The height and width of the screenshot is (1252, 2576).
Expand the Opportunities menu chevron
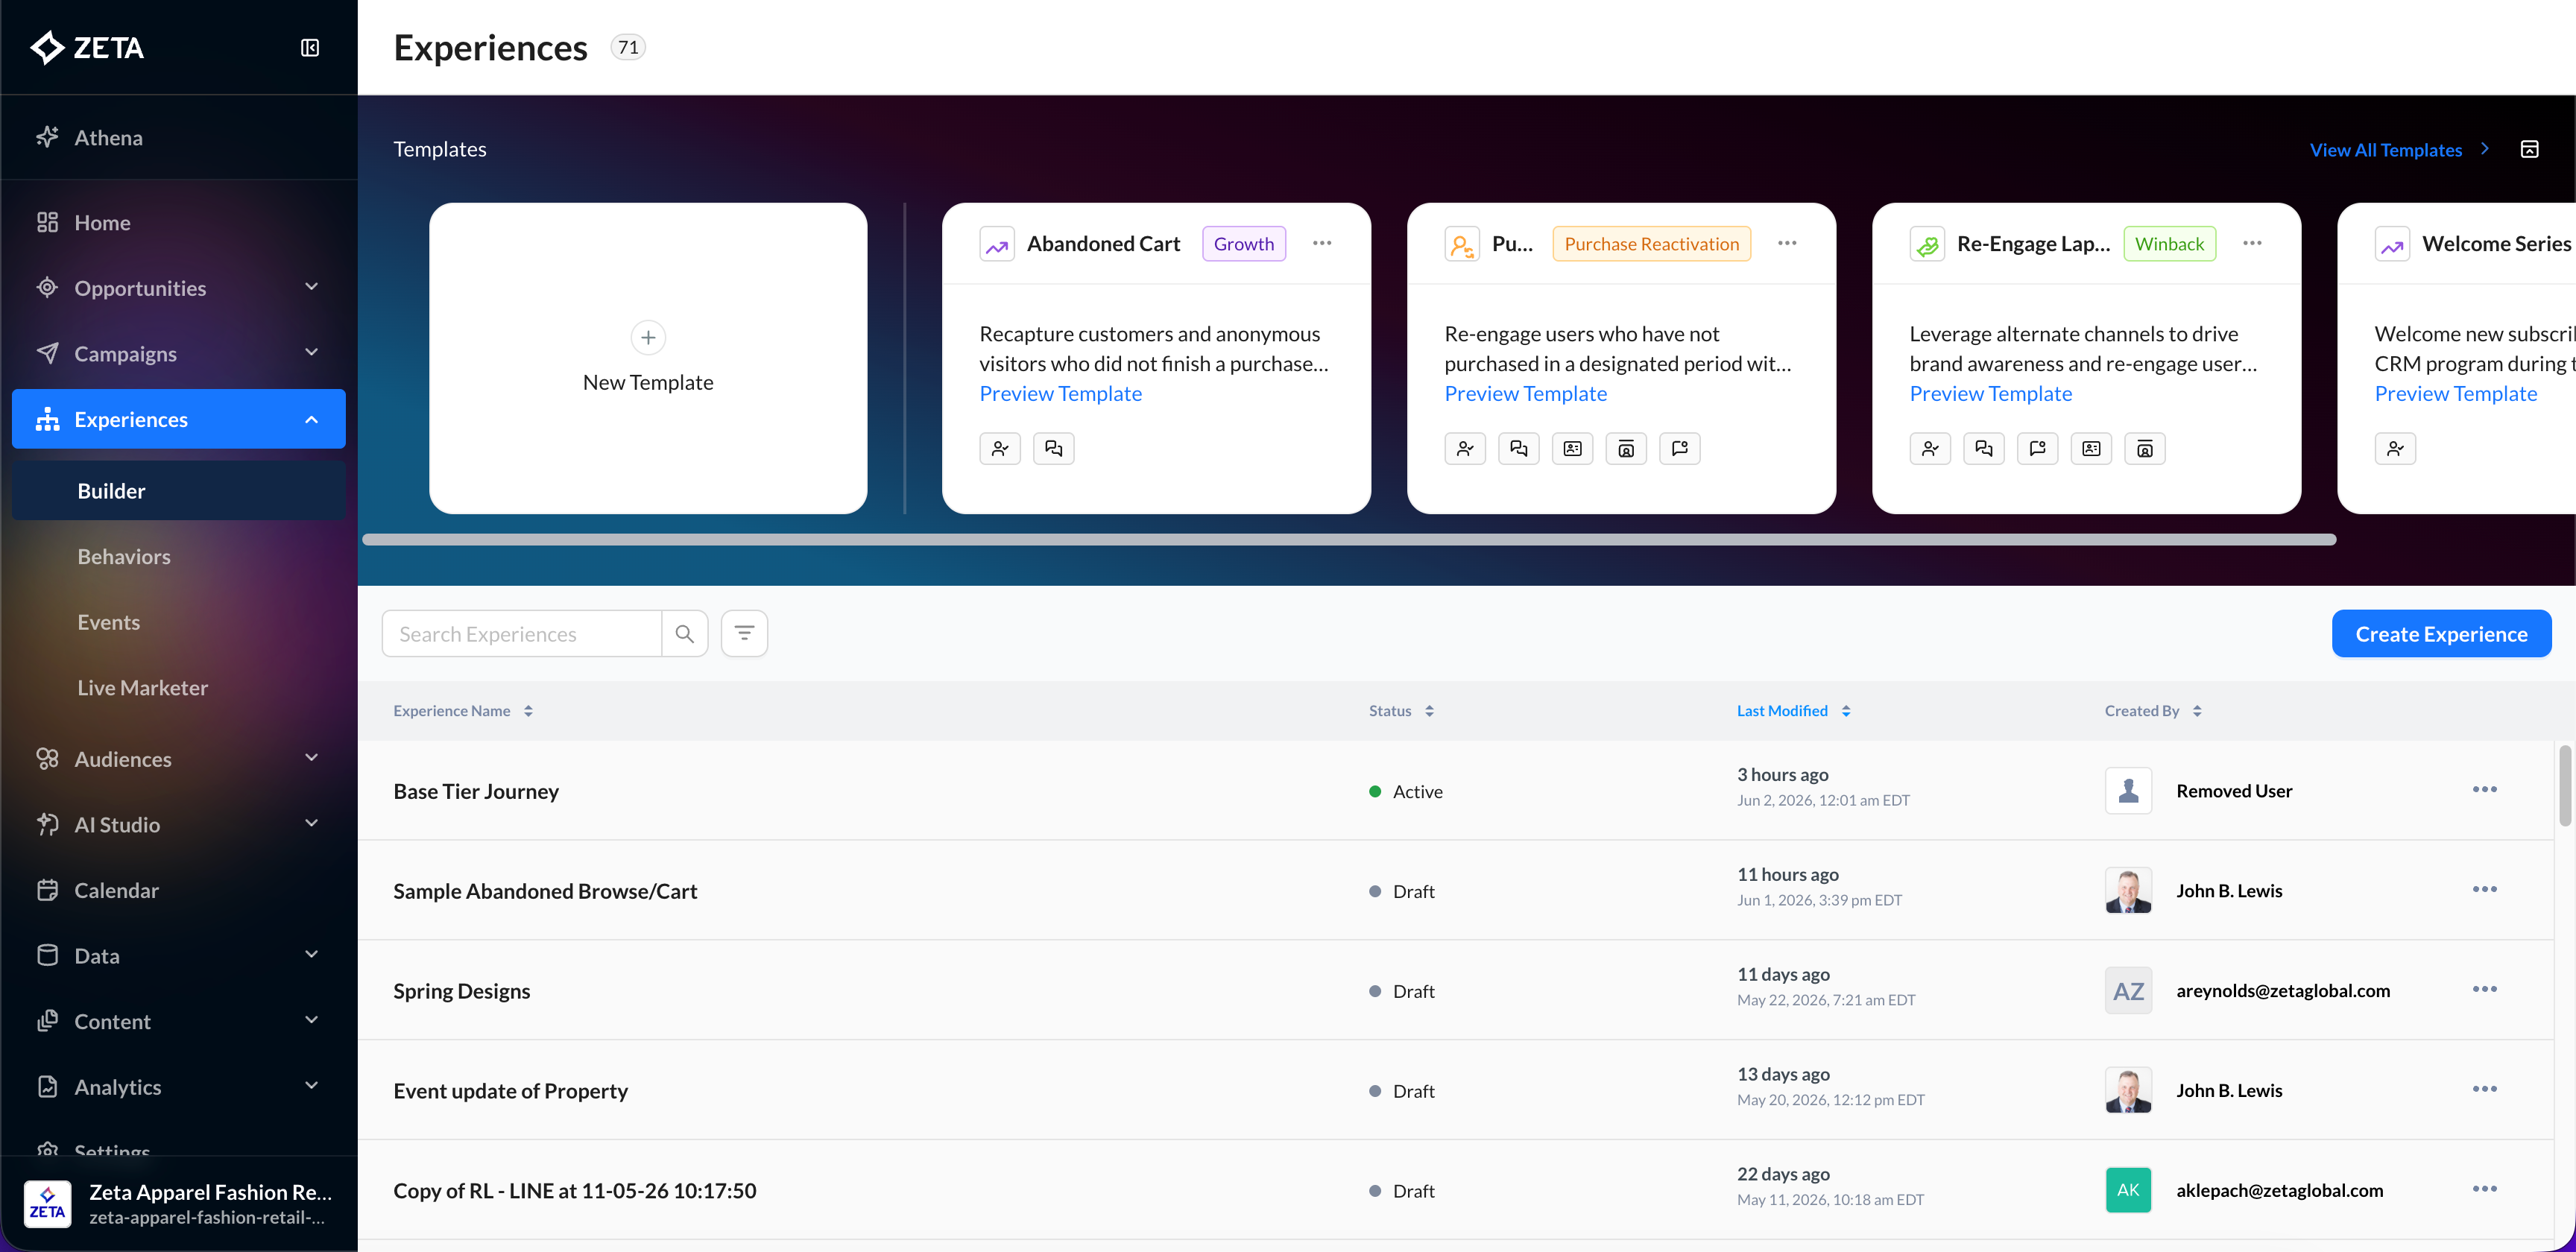312,287
